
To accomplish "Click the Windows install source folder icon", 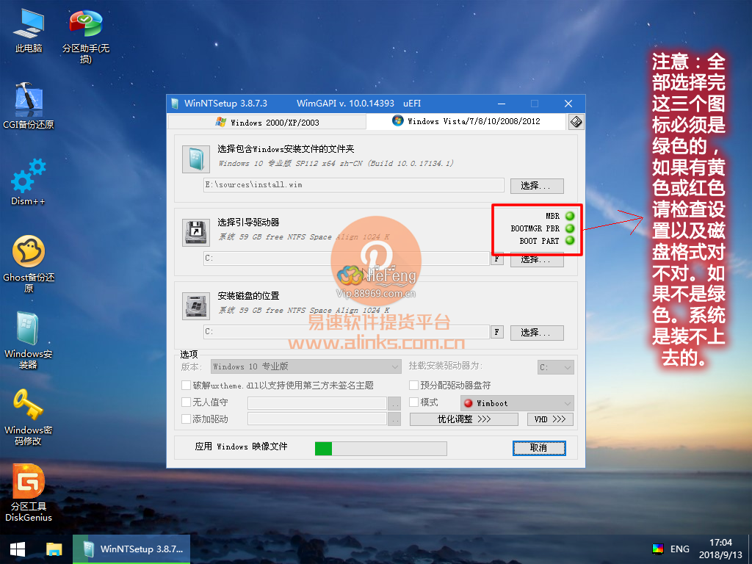I will pyautogui.click(x=196, y=159).
